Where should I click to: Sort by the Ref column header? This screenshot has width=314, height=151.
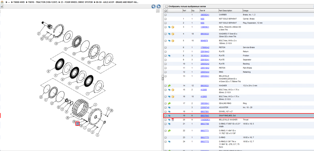[187, 11]
